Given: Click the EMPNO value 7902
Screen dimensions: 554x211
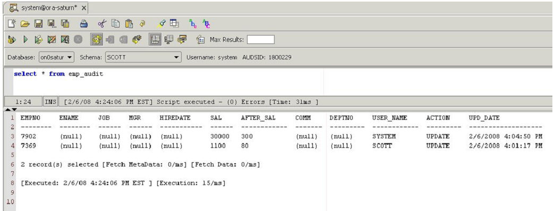Looking at the screenshot, I should (x=29, y=136).
